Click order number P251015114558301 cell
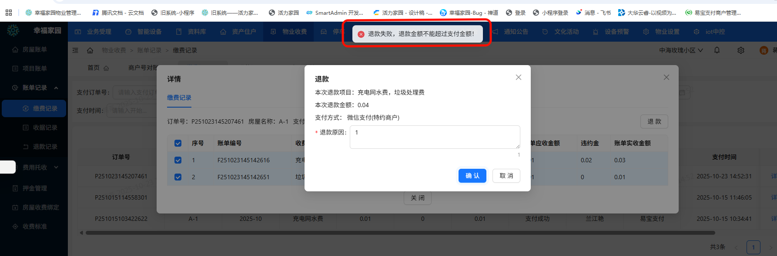The width and height of the screenshot is (777, 256). click(121, 197)
